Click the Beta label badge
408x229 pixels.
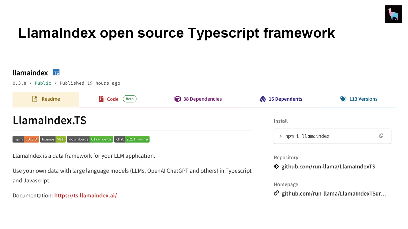click(130, 99)
